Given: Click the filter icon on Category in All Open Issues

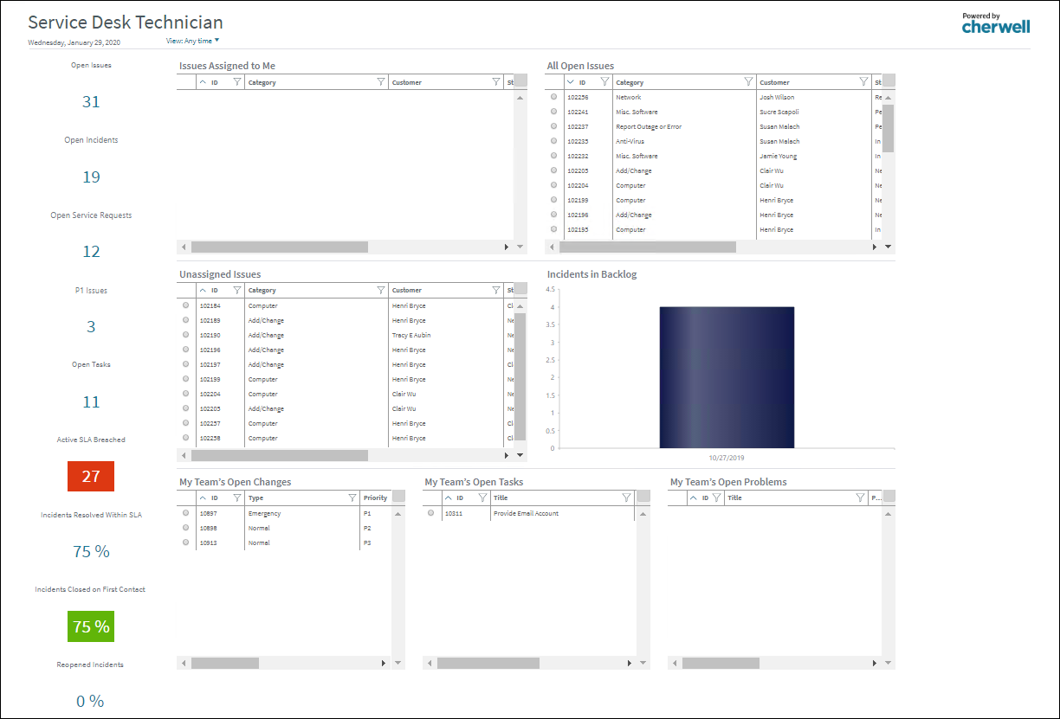Looking at the screenshot, I should pyautogui.click(x=747, y=81).
